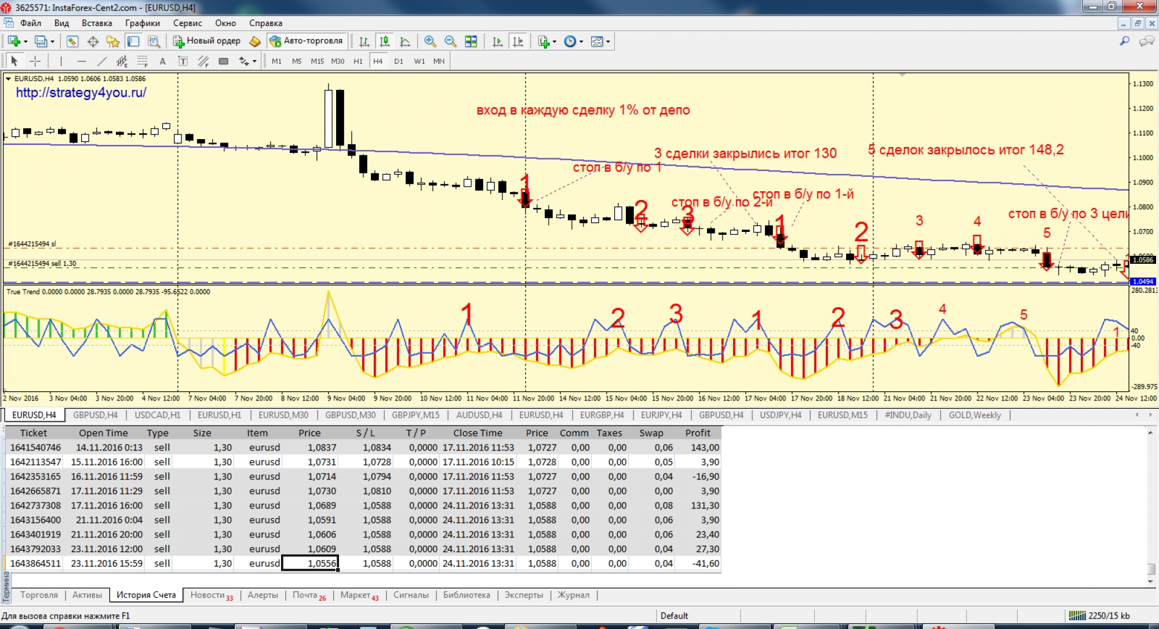Screen dimensions: 1159x629
Task: Expand the periodicity clock dropdown
Action: pyautogui.click(x=581, y=42)
